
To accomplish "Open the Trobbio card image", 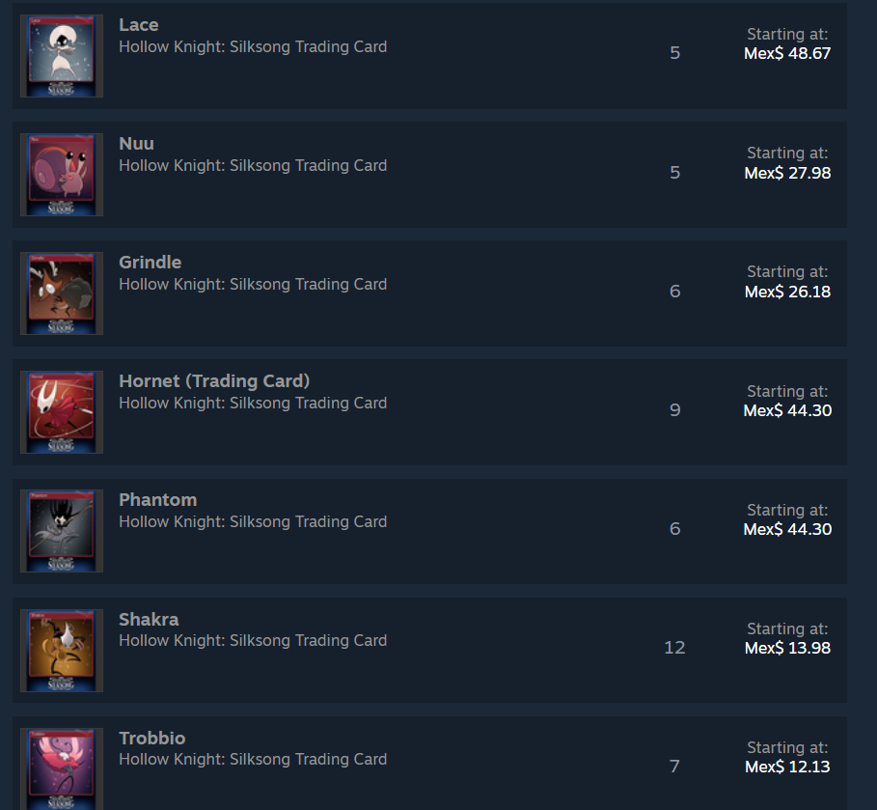I will [x=62, y=768].
